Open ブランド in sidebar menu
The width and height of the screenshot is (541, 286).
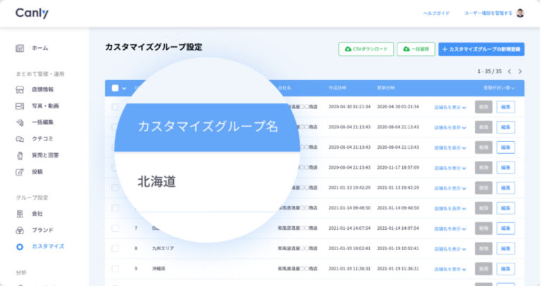(42, 230)
